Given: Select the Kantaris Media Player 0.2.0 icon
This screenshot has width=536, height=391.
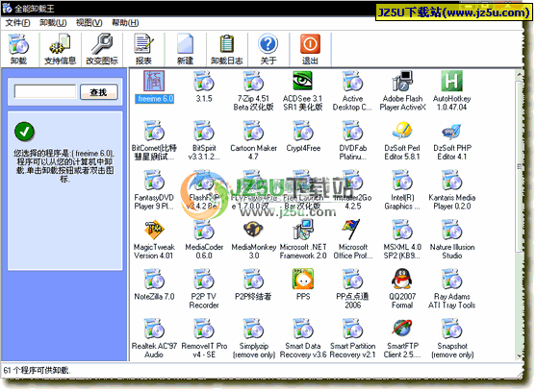Looking at the screenshot, I should (x=452, y=180).
